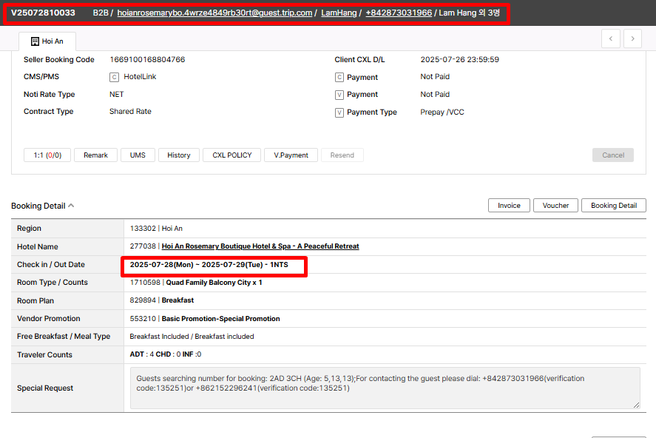656x438 pixels.
Task: Open the CXL POLICY details
Action: pyautogui.click(x=231, y=155)
